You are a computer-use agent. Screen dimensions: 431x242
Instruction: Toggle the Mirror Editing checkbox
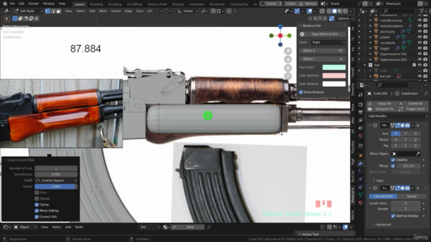coord(37,210)
